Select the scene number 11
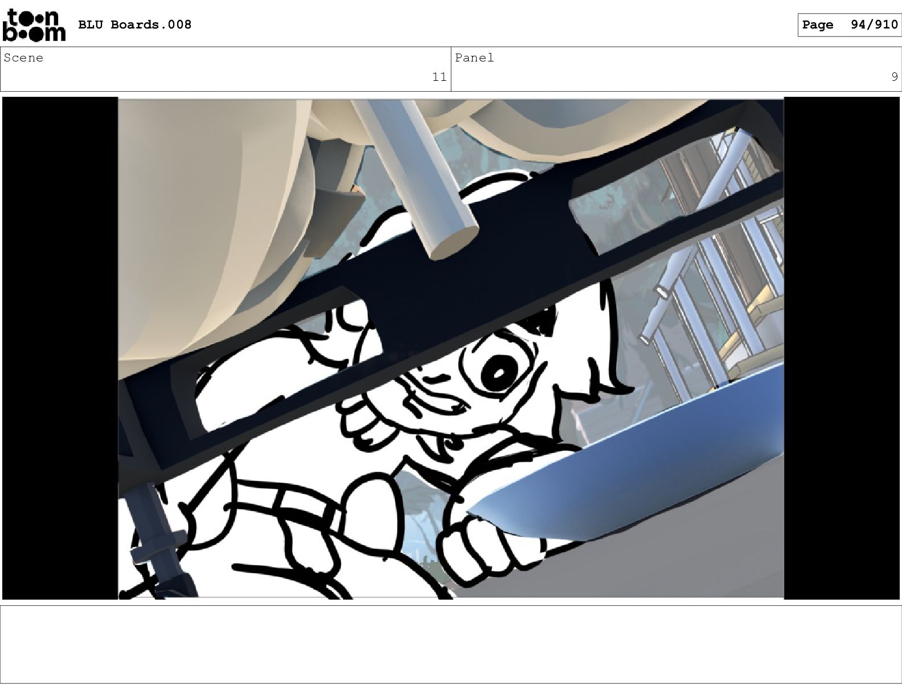The width and height of the screenshot is (902, 697). click(x=439, y=77)
